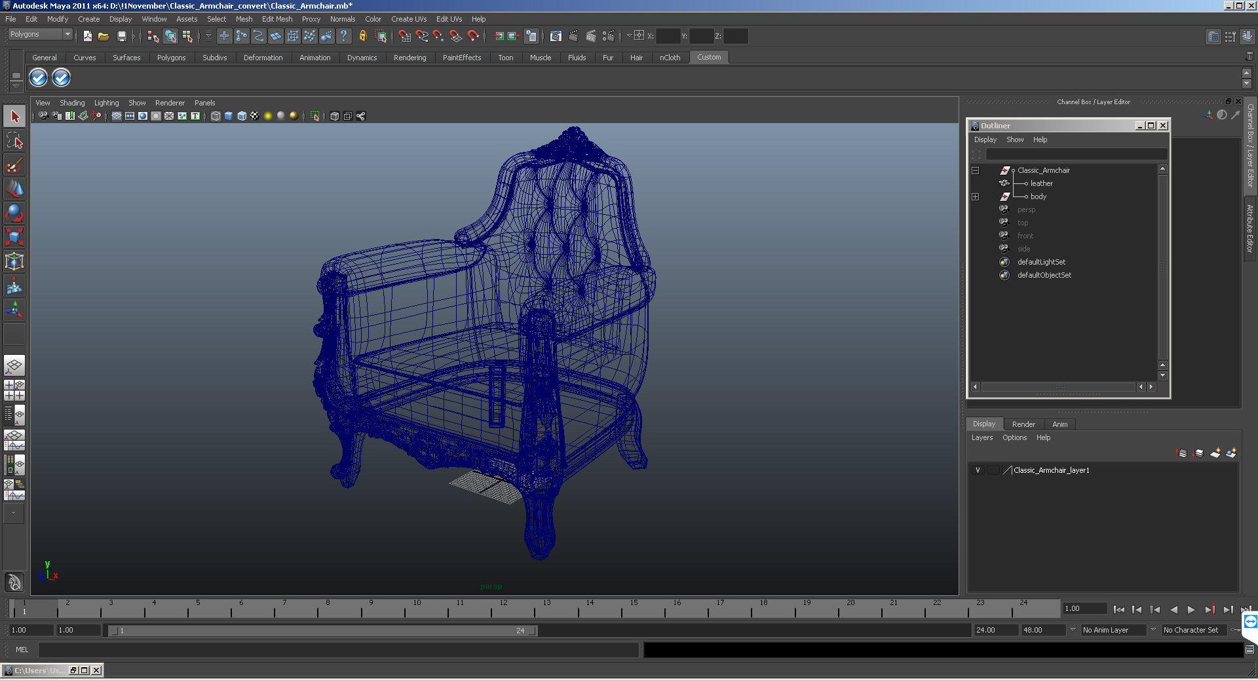1258x681 pixels.
Task: Collapse the Classic_Armchair node in Outliner
Action: coord(975,170)
